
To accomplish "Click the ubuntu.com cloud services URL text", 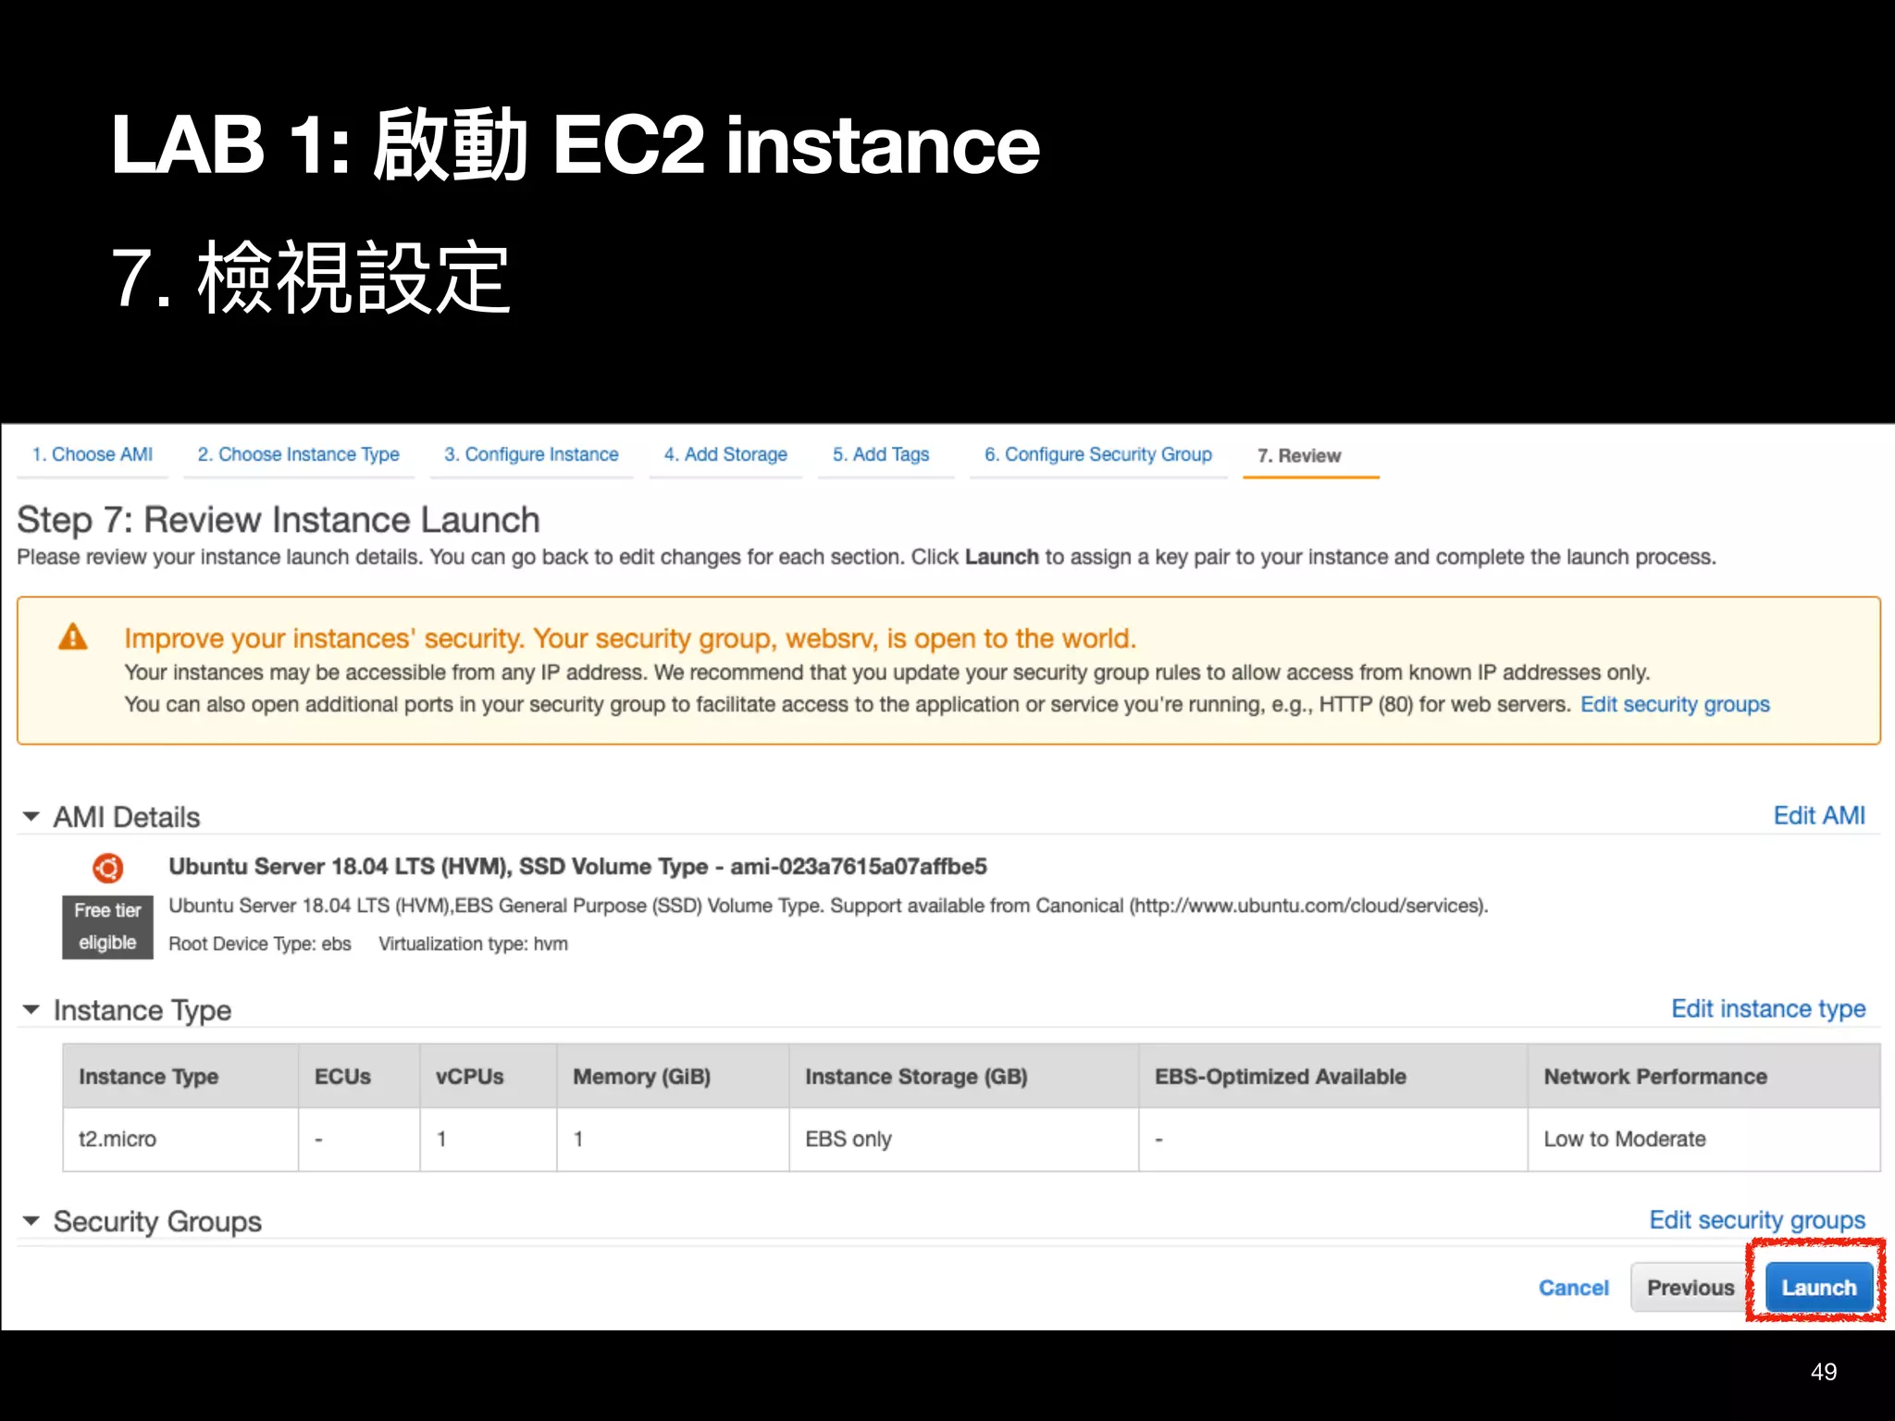I will coord(1307,906).
